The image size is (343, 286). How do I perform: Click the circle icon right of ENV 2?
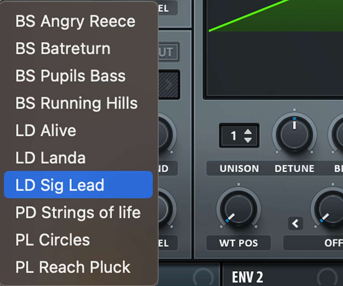(x=327, y=277)
